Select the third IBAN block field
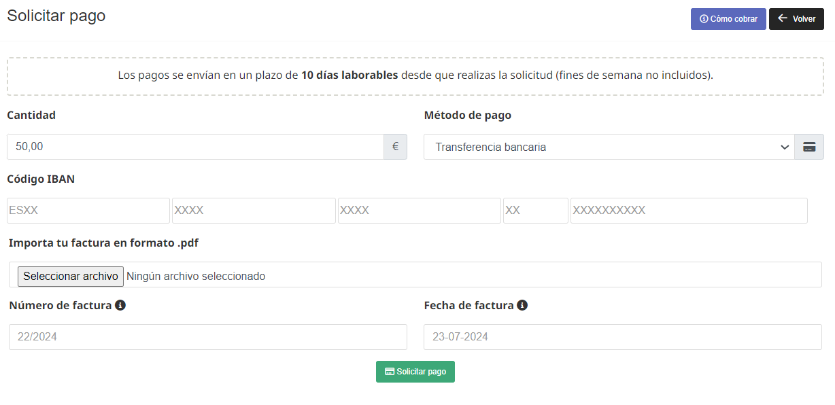This screenshot has width=835, height=405. pyautogui.click(x=420, y=211)
